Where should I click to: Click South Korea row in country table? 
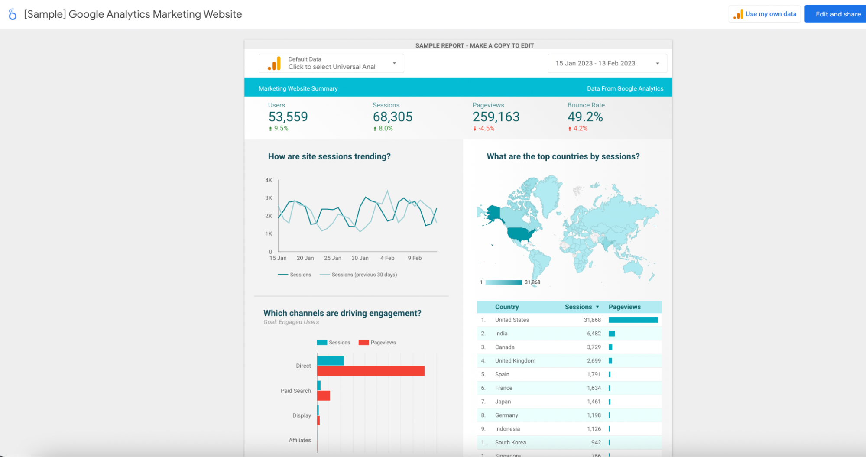tap(569, 443)
